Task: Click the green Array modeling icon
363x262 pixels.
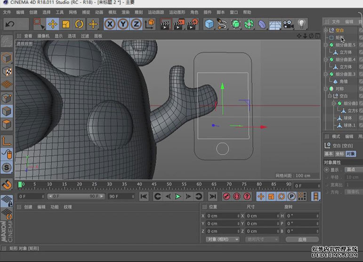Action: (x=249, y=24)
